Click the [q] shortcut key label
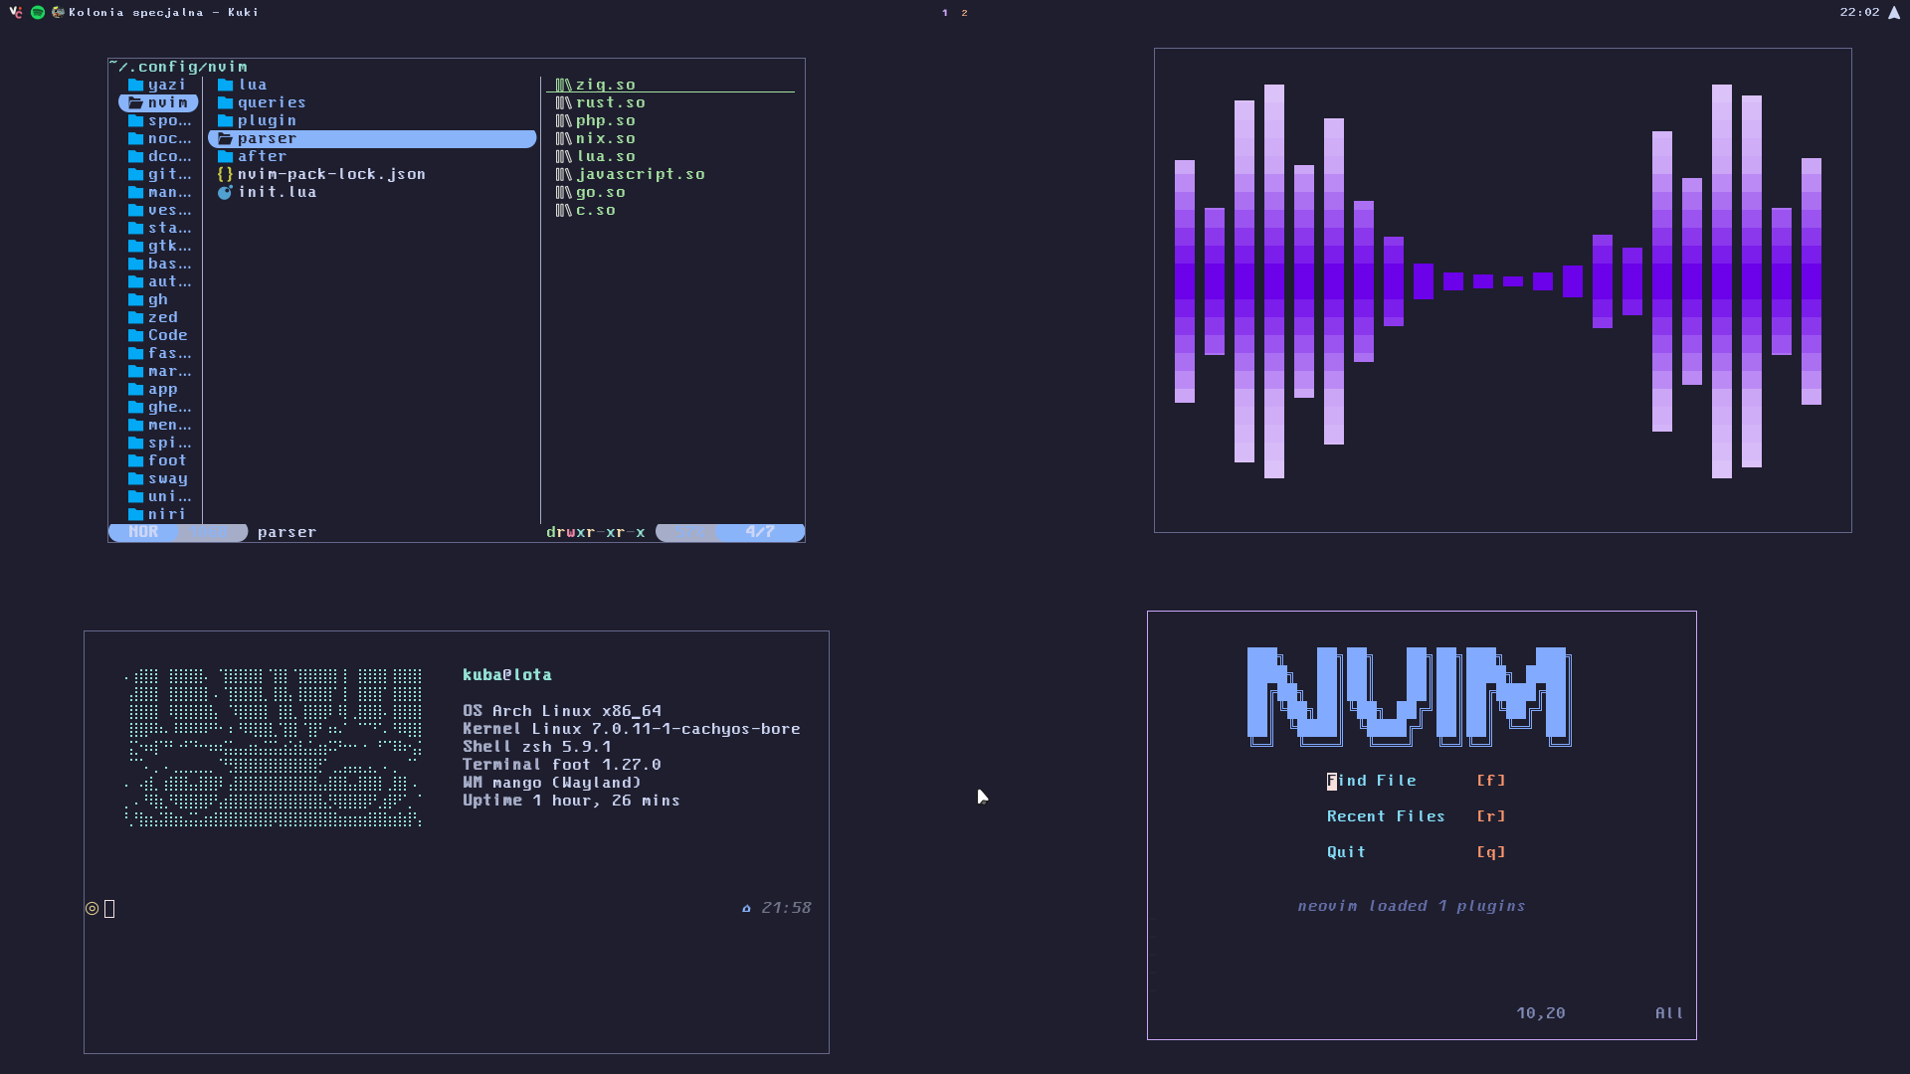Viewport: 1910px width, 1074px height. (1491, 852)
